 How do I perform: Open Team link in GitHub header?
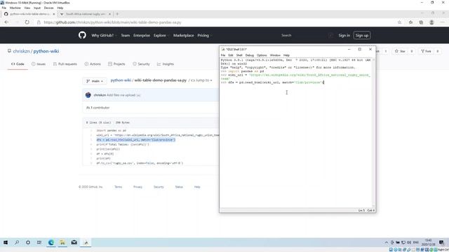125,36
